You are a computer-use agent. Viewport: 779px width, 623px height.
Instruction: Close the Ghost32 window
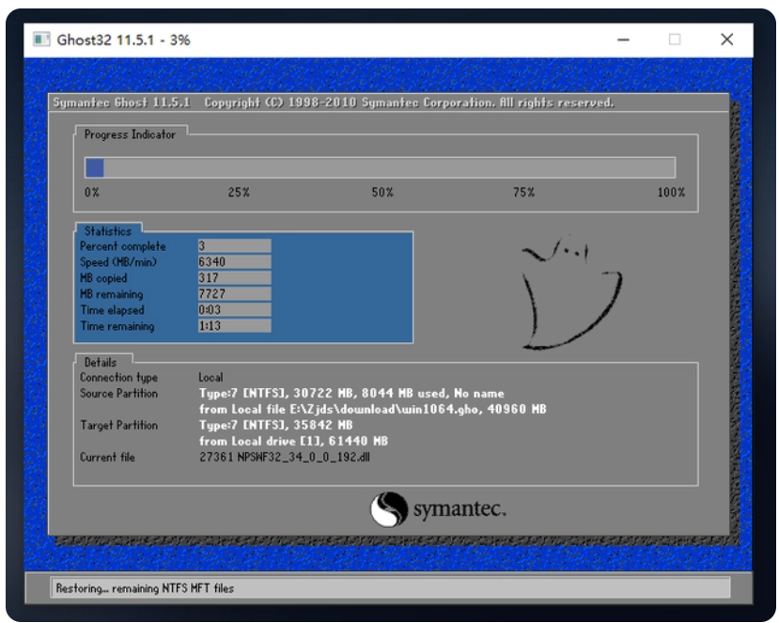(x=726, y=39)
